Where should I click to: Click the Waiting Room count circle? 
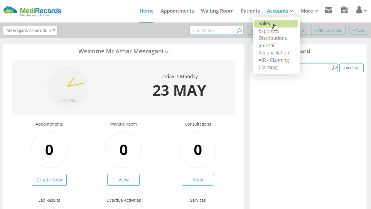pyautogui.click(x=124, y=150)
